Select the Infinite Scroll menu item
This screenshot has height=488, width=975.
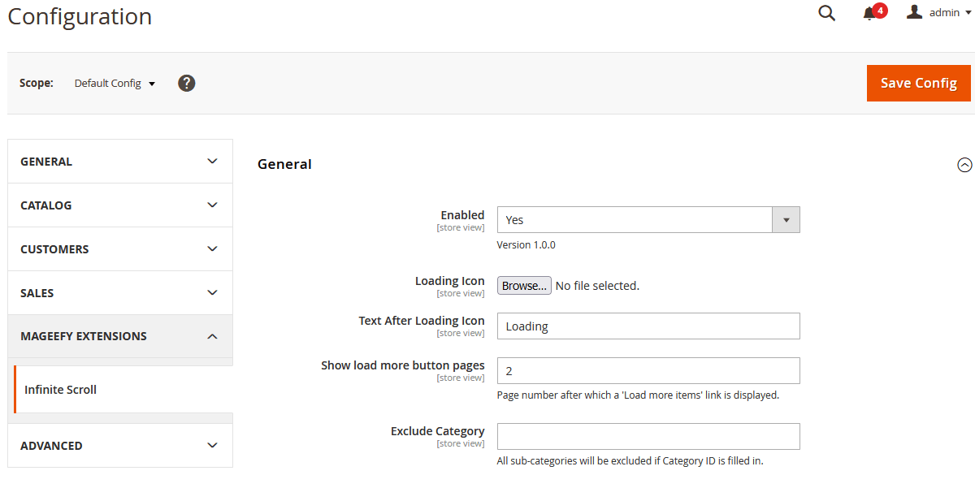(61, 390)
